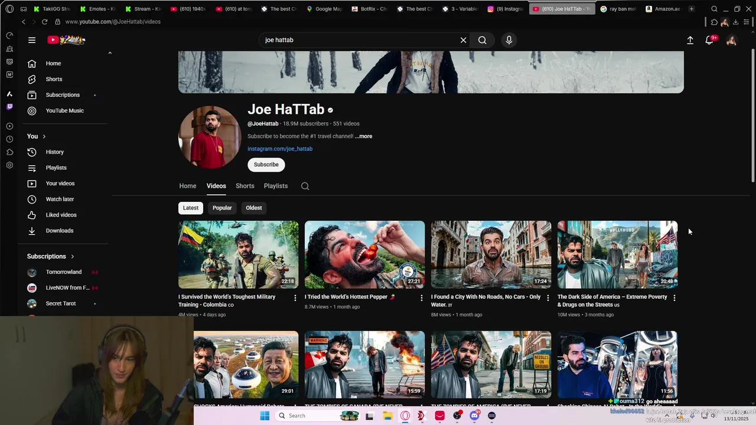Click the YouTube logo
The height and width of the screenshot is (425, 756).
(67, 40)
